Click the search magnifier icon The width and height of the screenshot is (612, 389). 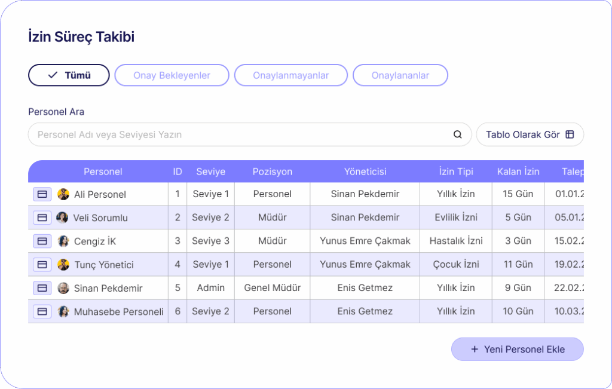coord(458,134)
